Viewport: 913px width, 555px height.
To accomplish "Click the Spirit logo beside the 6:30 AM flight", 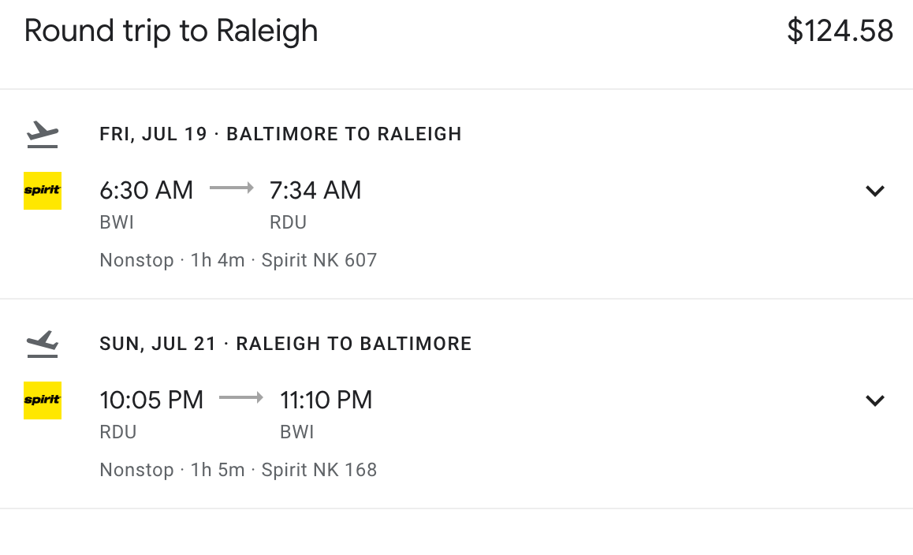I will (x=43, y=191).
